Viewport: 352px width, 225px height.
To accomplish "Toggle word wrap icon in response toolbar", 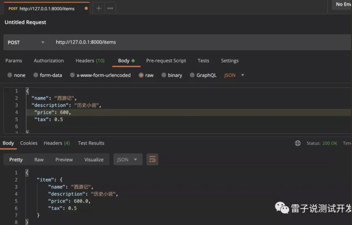I will pyautogui.click(x=152, y=159).
